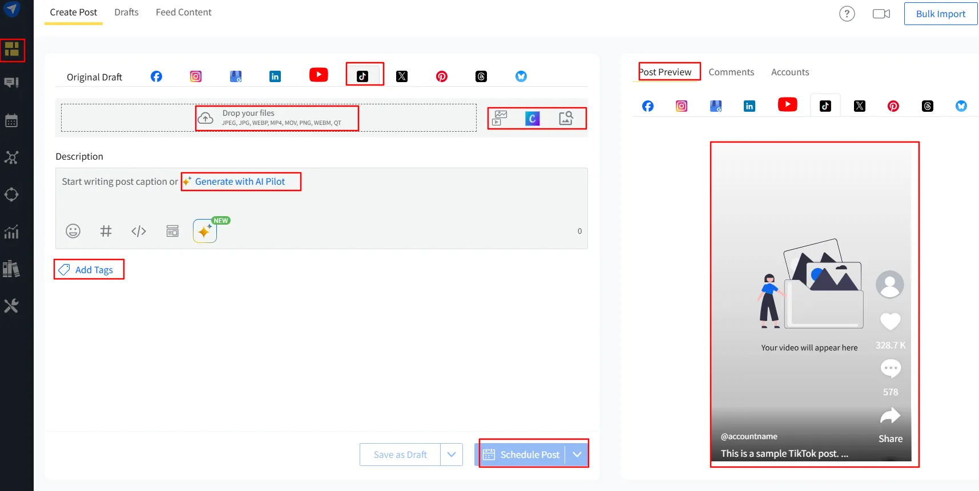The height and width of the screenshot is (491, 979).
Task: Expand the Save as Draft dropdown arrow
Action: click(x=452, y=455)
